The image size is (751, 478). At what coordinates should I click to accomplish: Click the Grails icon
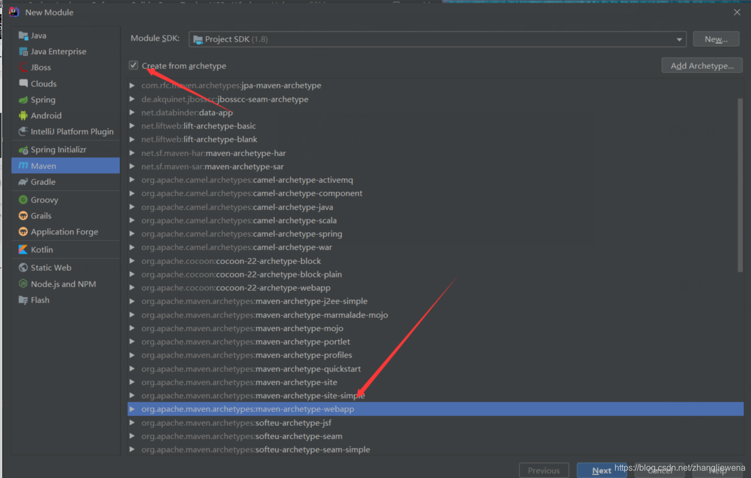tap(23, 216)
